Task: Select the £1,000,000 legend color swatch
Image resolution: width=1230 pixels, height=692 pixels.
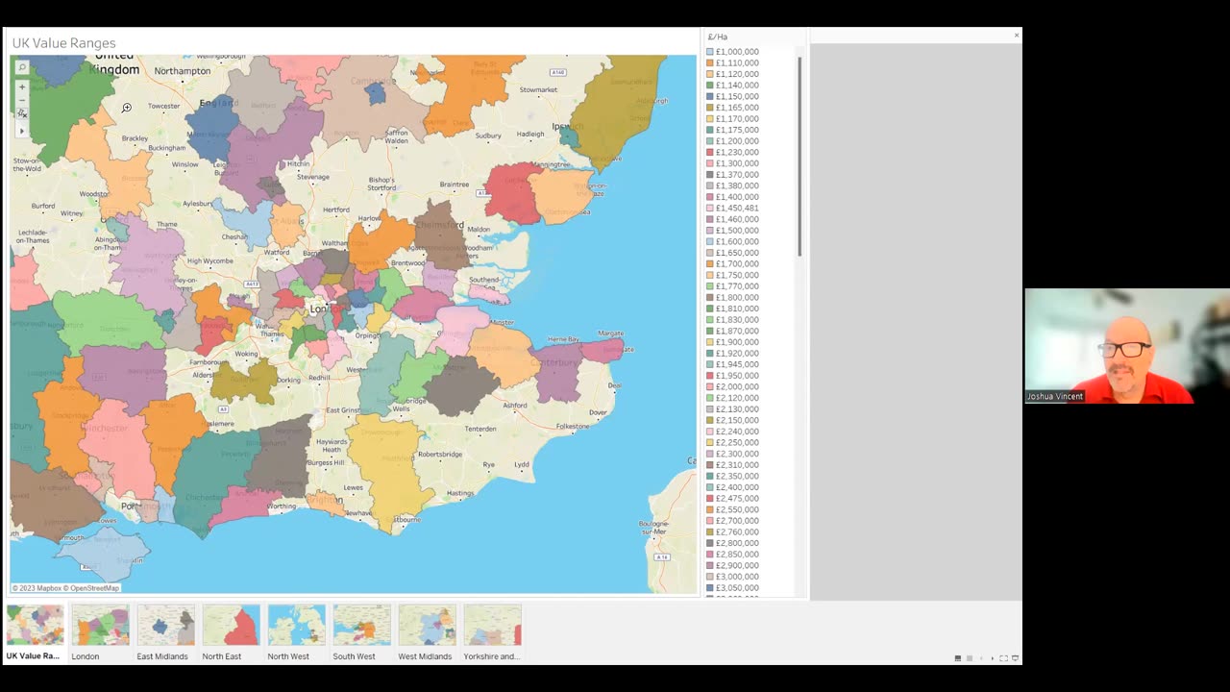Action: pyautogui.click(x=710, y=52)
